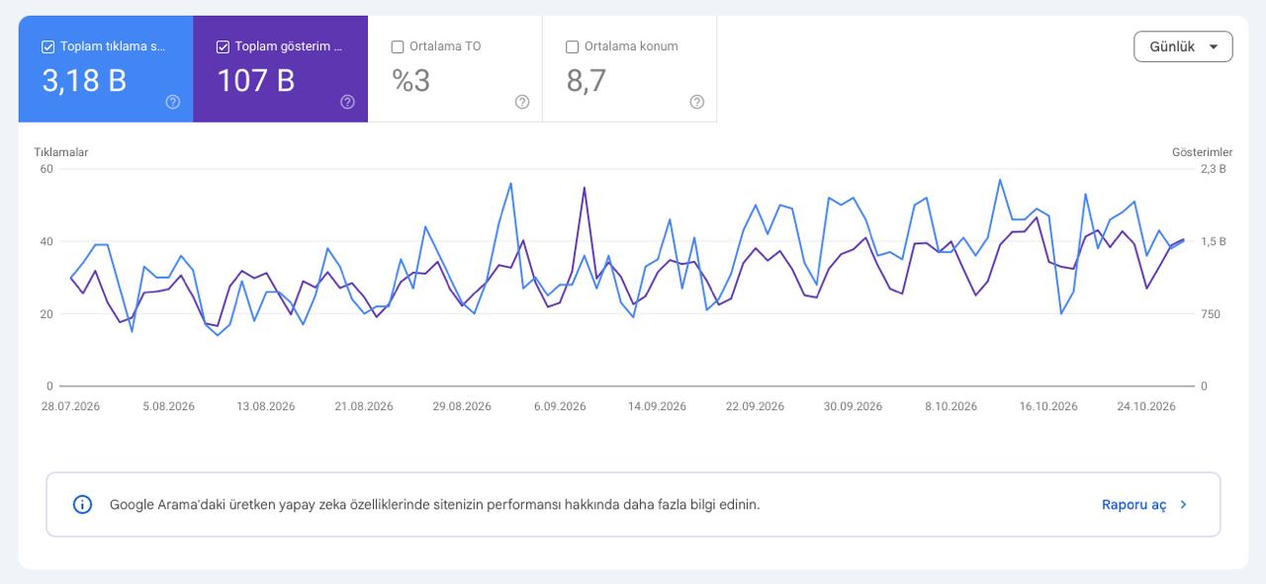Enable the Ortalama konum checkbox

pos(572,46)
